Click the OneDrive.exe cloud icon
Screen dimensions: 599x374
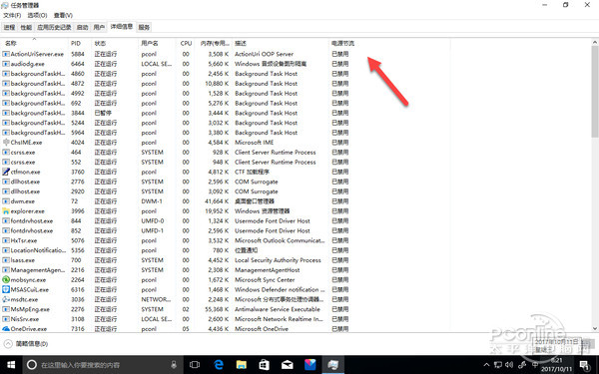pos(6,329)
